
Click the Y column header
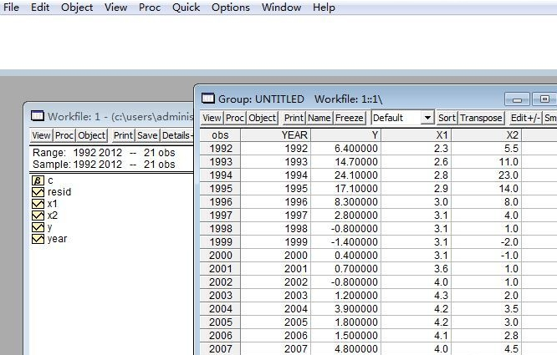[x=345, y=135]
